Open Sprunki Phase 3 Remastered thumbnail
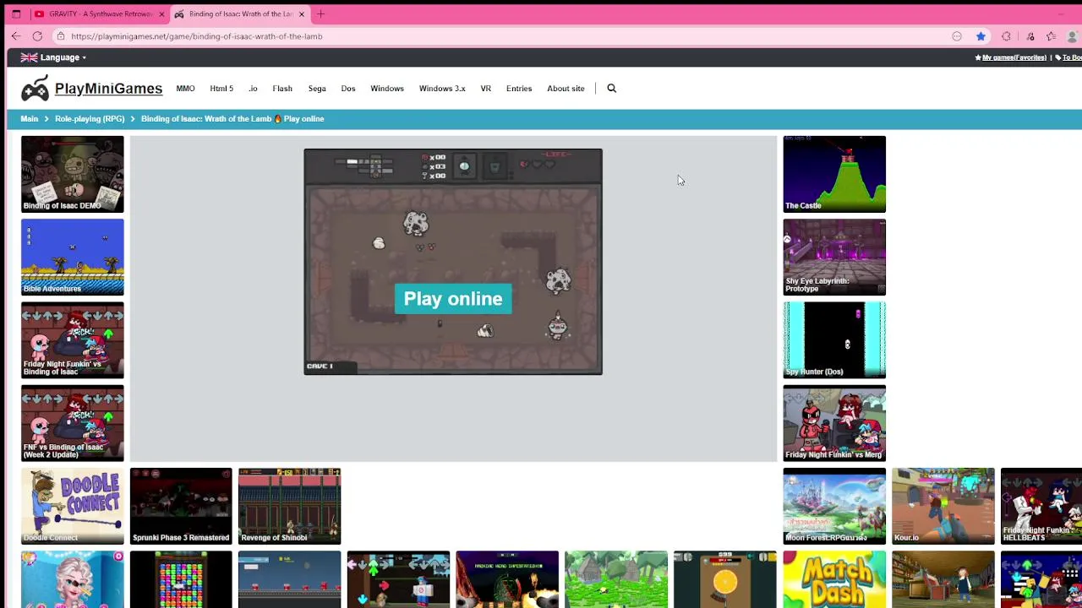1082x608 pixels. point(181,507)
